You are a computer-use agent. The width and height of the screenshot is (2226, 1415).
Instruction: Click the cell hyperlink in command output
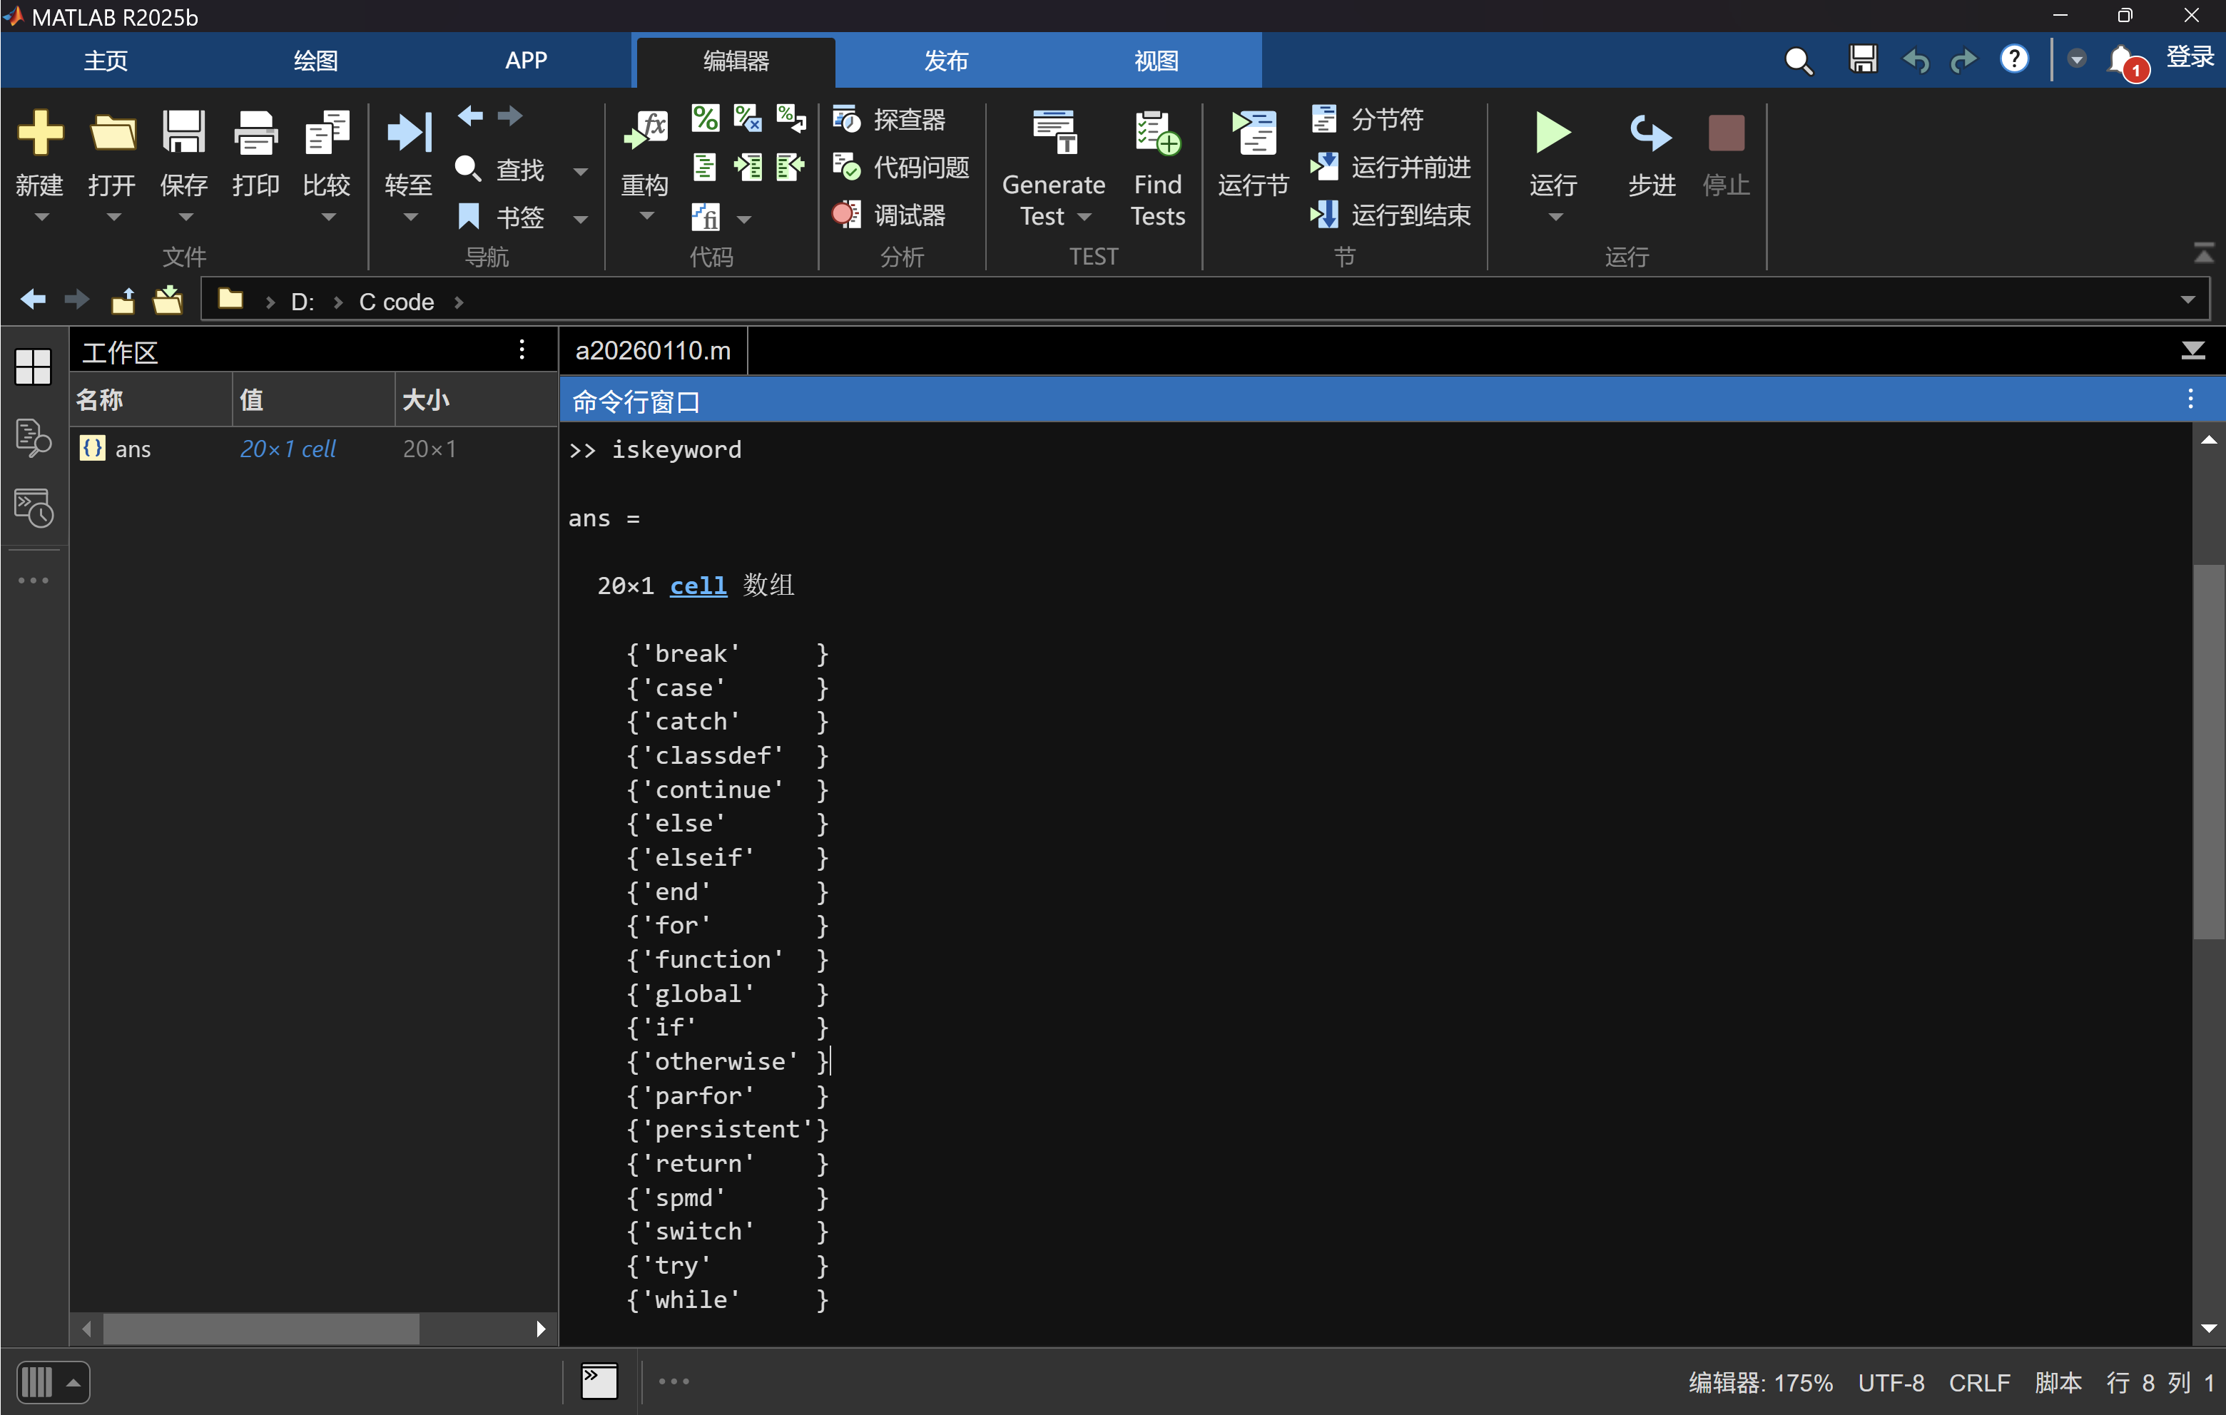click(698, 586)
